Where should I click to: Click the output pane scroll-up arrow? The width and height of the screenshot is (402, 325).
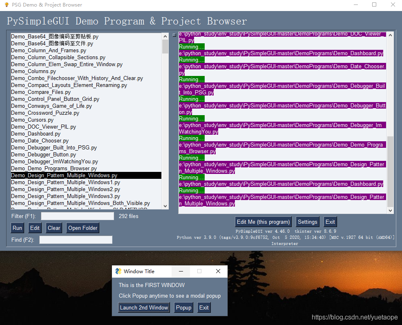390,35
